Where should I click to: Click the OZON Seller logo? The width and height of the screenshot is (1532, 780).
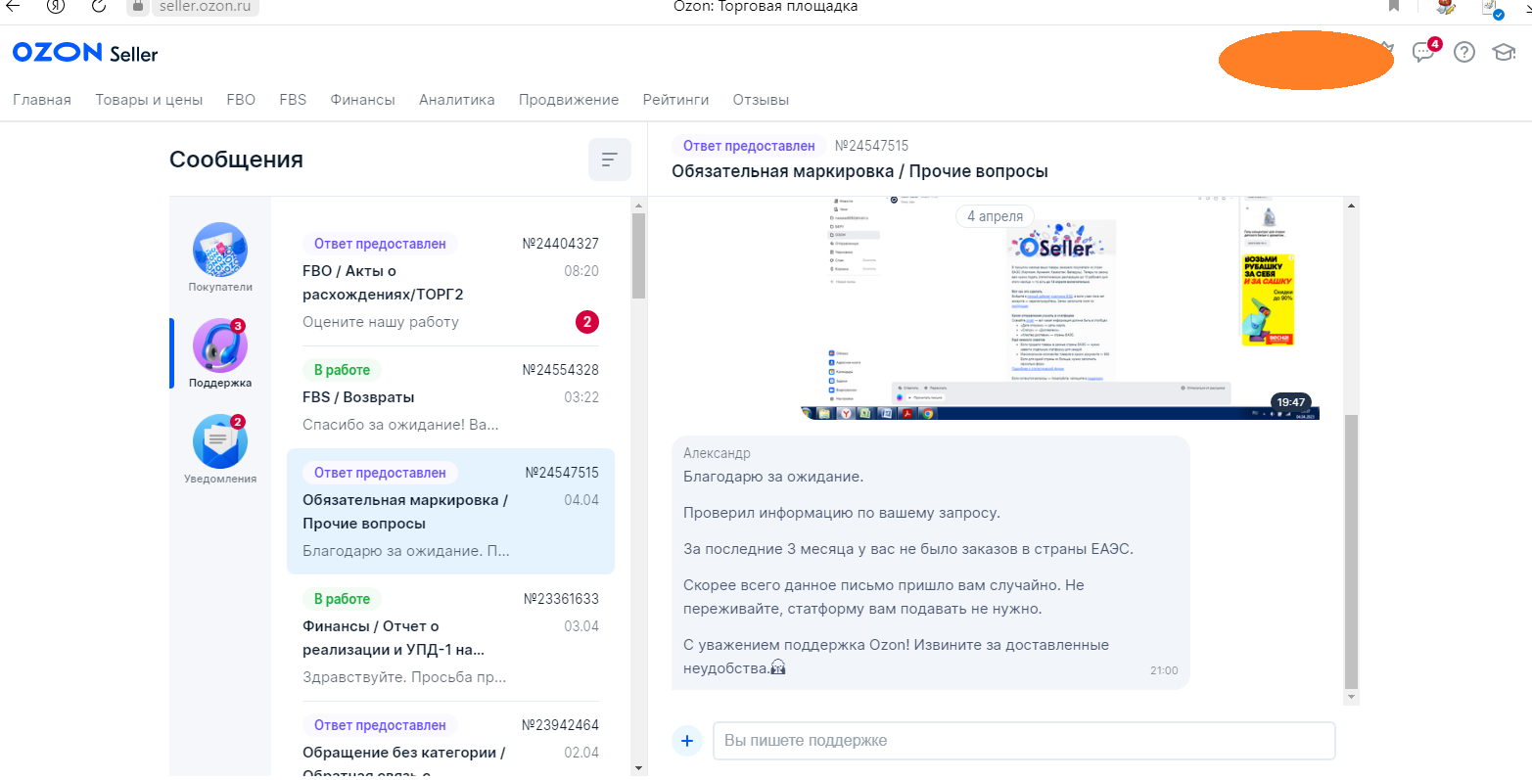tap(85, 53)
